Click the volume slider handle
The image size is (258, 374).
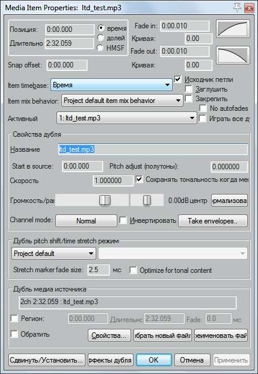(105, 200)
